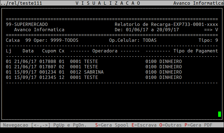Click the Op.Celular: TODAS filter value
This screenshot has height=133, width=224.
tap(133, 40)
